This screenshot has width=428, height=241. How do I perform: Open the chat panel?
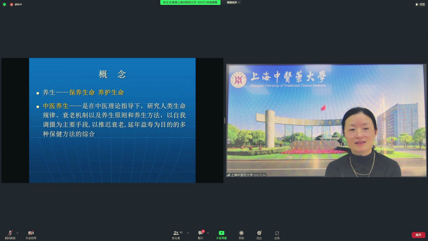click(x=200, y=233)
